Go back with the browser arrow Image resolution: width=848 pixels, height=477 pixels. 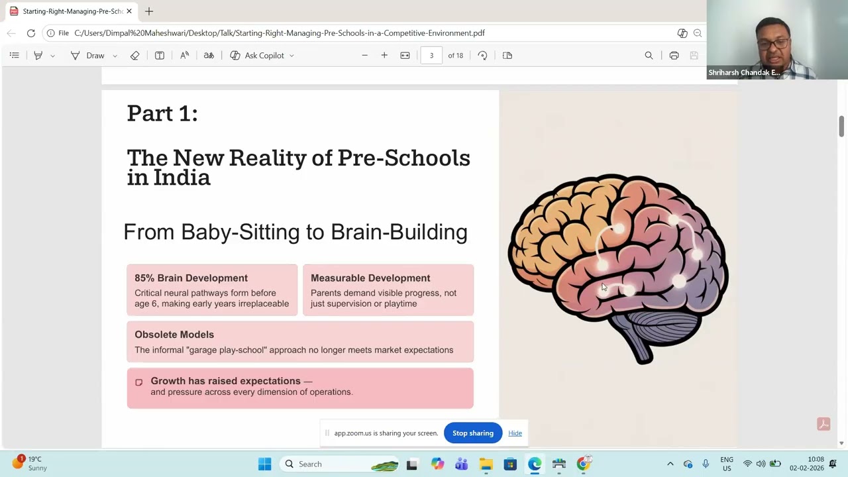point(11,33)
